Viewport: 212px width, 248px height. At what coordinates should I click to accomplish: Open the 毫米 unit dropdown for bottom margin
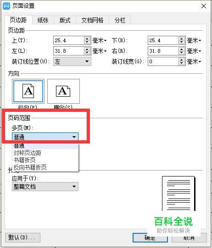coord(194,41)
